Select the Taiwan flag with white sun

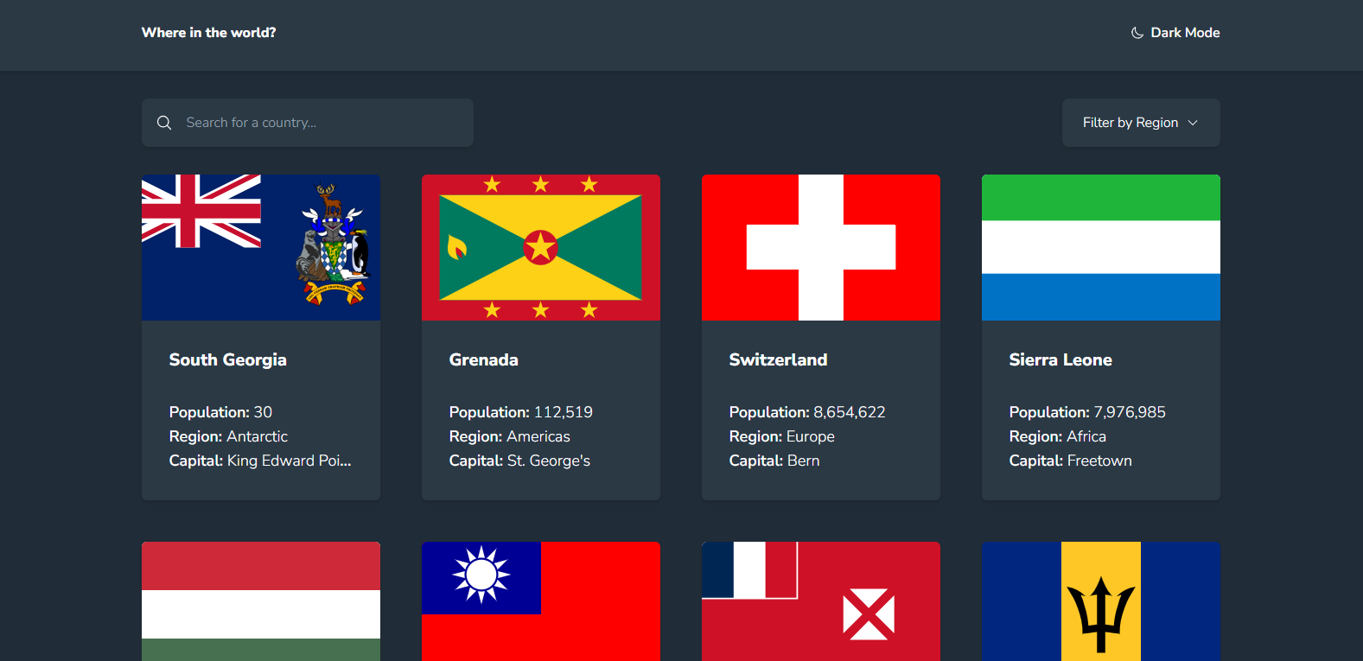click(541, 601)
